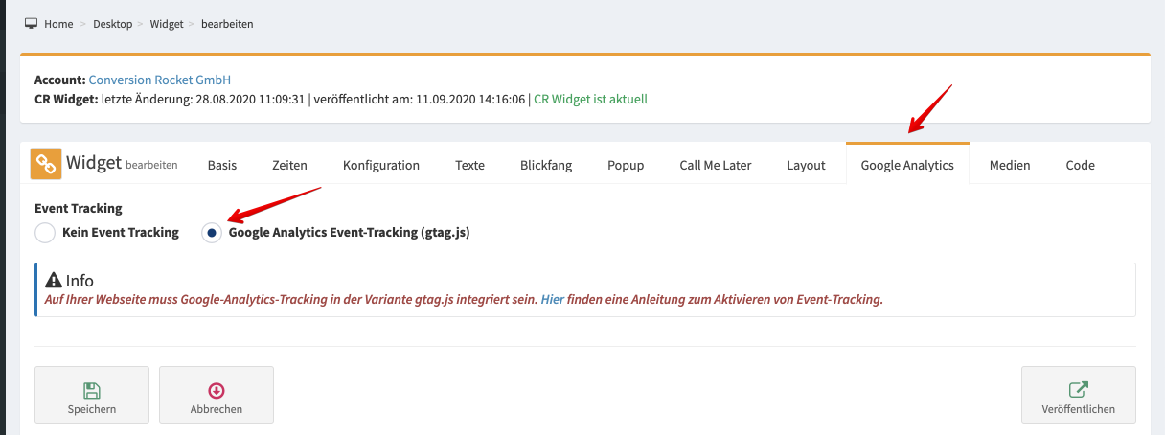Open the Medien tab
Image resolution: width=1165 pixels, height=435 pixels.
[1010, 165]
